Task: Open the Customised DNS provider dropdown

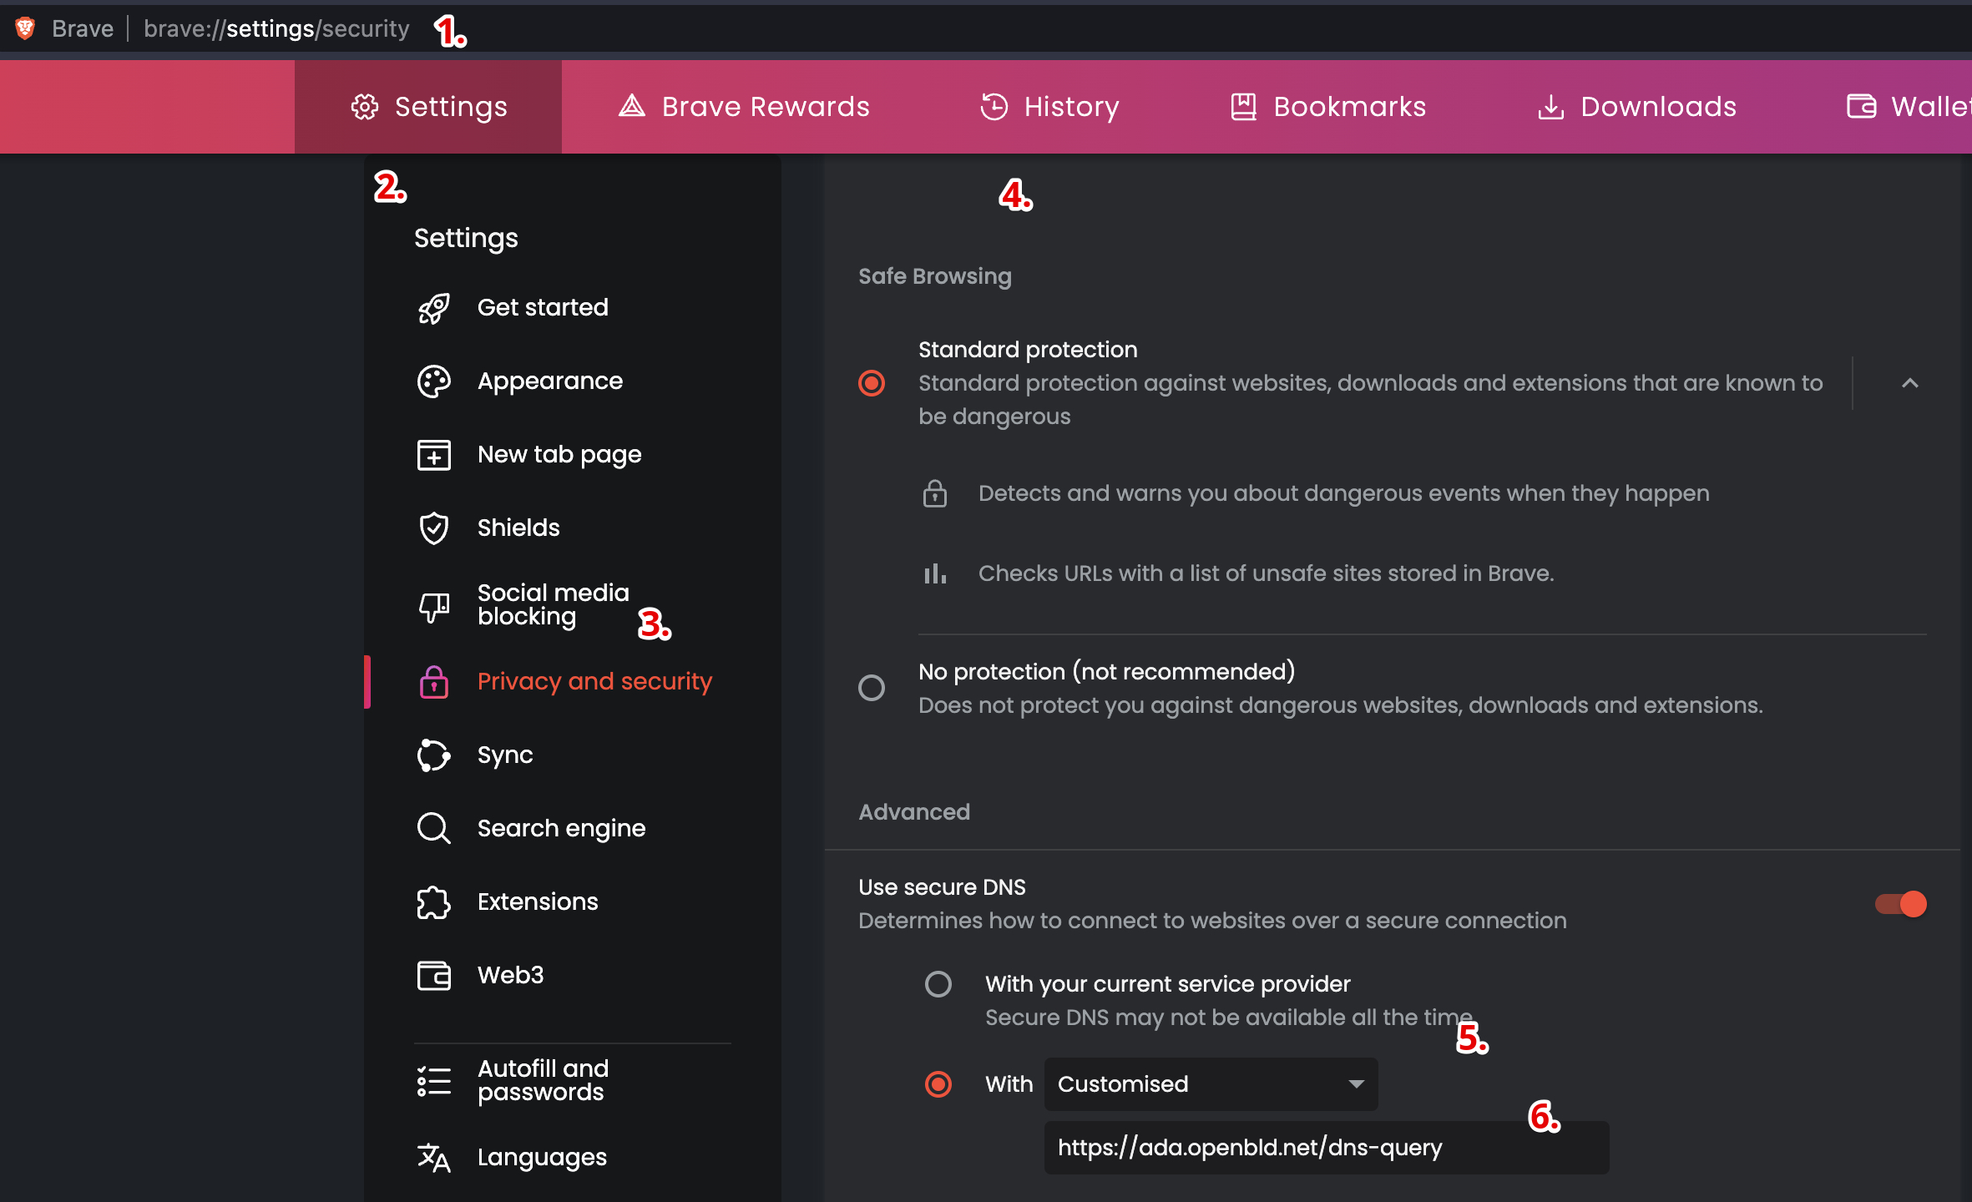Action: coord(1211,1084)
